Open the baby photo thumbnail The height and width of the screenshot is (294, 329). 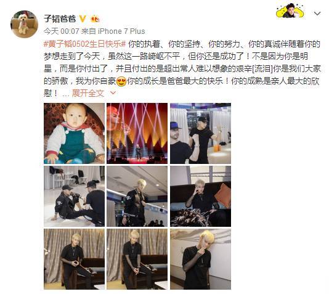74,133
